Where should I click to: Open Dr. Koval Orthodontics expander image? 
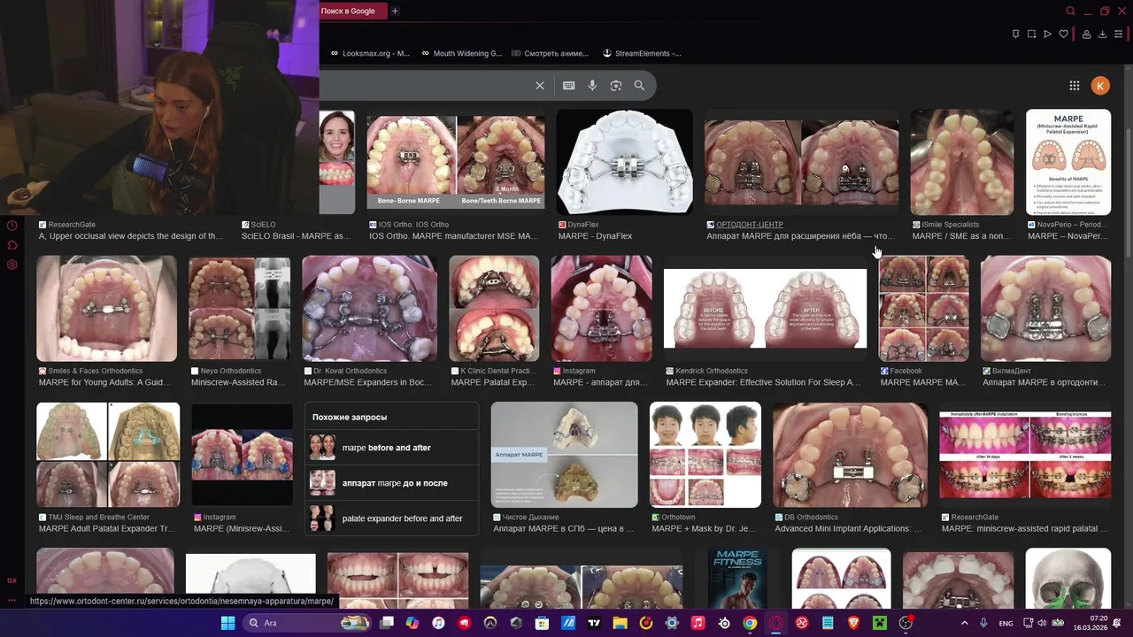point(369,309)
